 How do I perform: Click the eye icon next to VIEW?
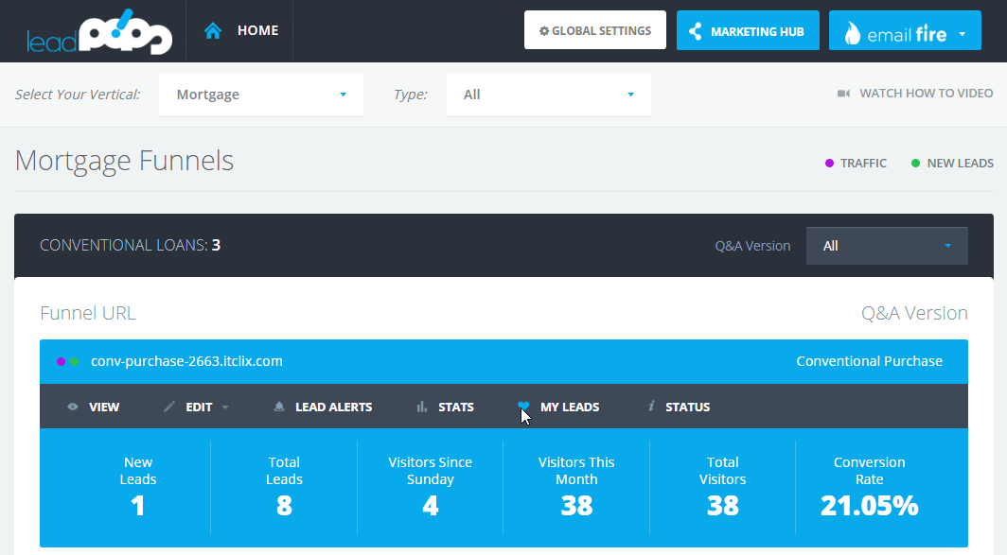pos(73,407)
